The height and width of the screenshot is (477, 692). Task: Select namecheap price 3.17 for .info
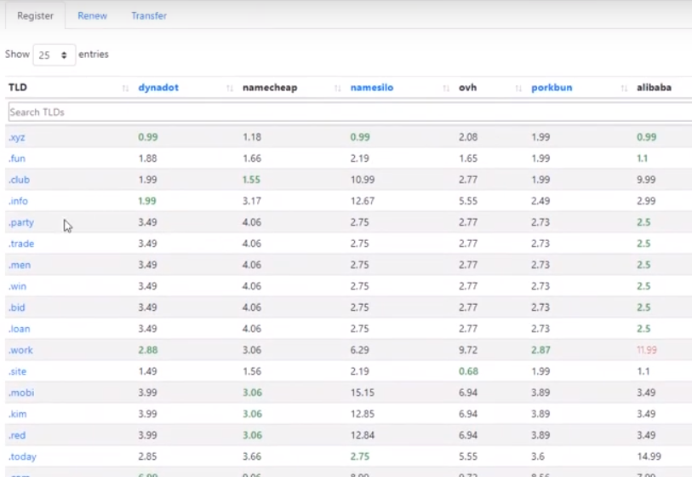click(252, 201)
